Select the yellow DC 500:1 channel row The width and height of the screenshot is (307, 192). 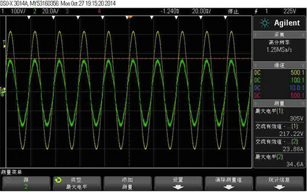(279, 73)
